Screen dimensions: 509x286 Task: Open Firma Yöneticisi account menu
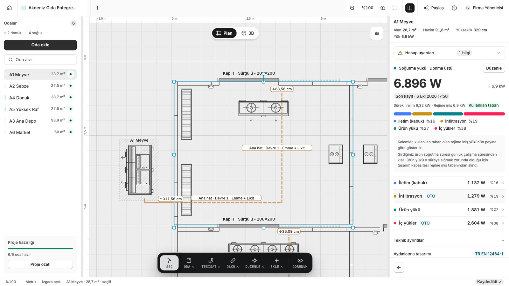[484, 8]
